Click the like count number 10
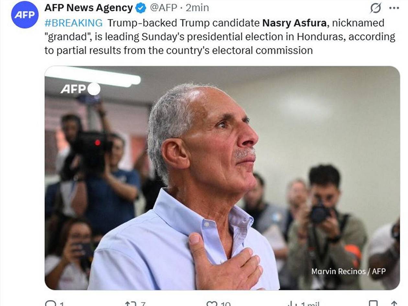This screenshot has width=408, height=306. [225, 304]
